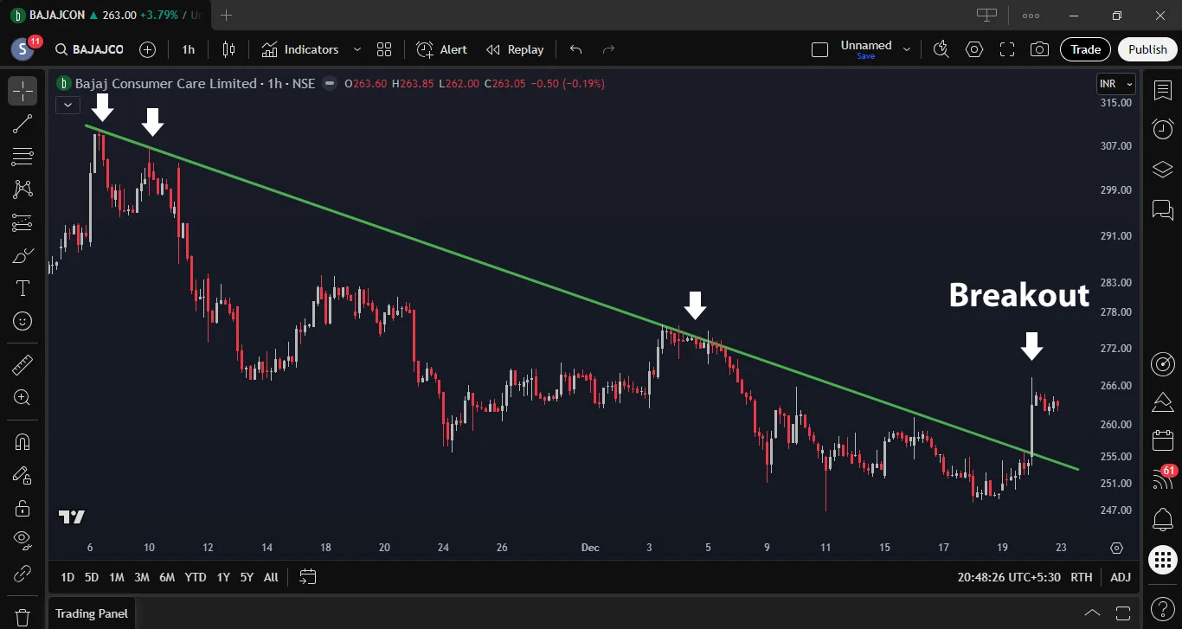Screen dimensions: 1182x629
Task: Open the chats panel
Action: (x=1163, y=209)
